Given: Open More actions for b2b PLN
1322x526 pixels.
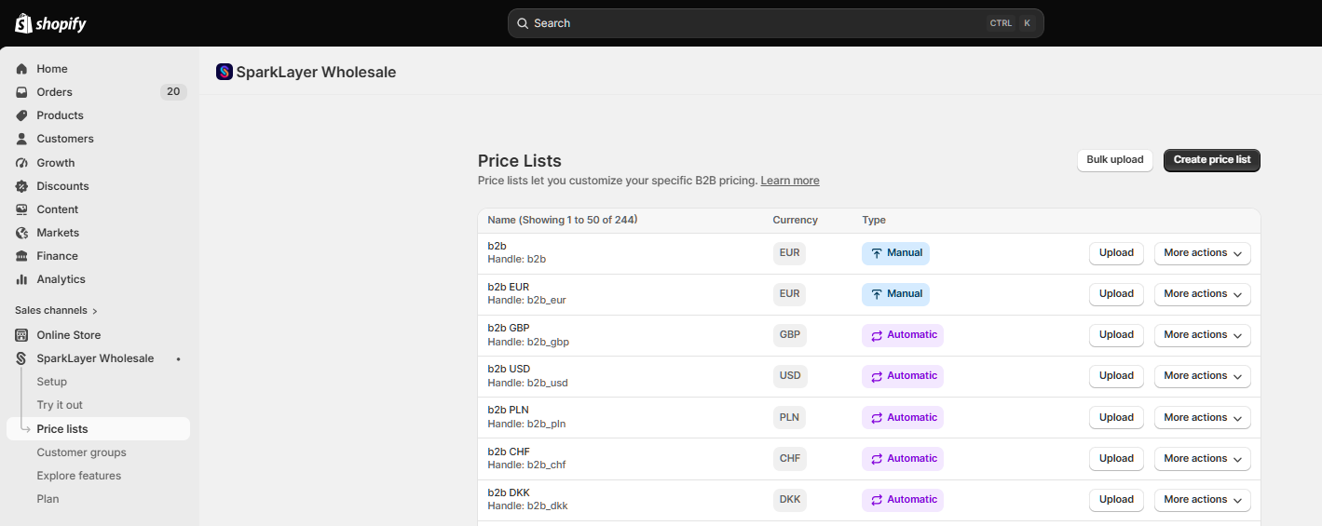Looking at the screenshot, I should tap(1202, 418).
